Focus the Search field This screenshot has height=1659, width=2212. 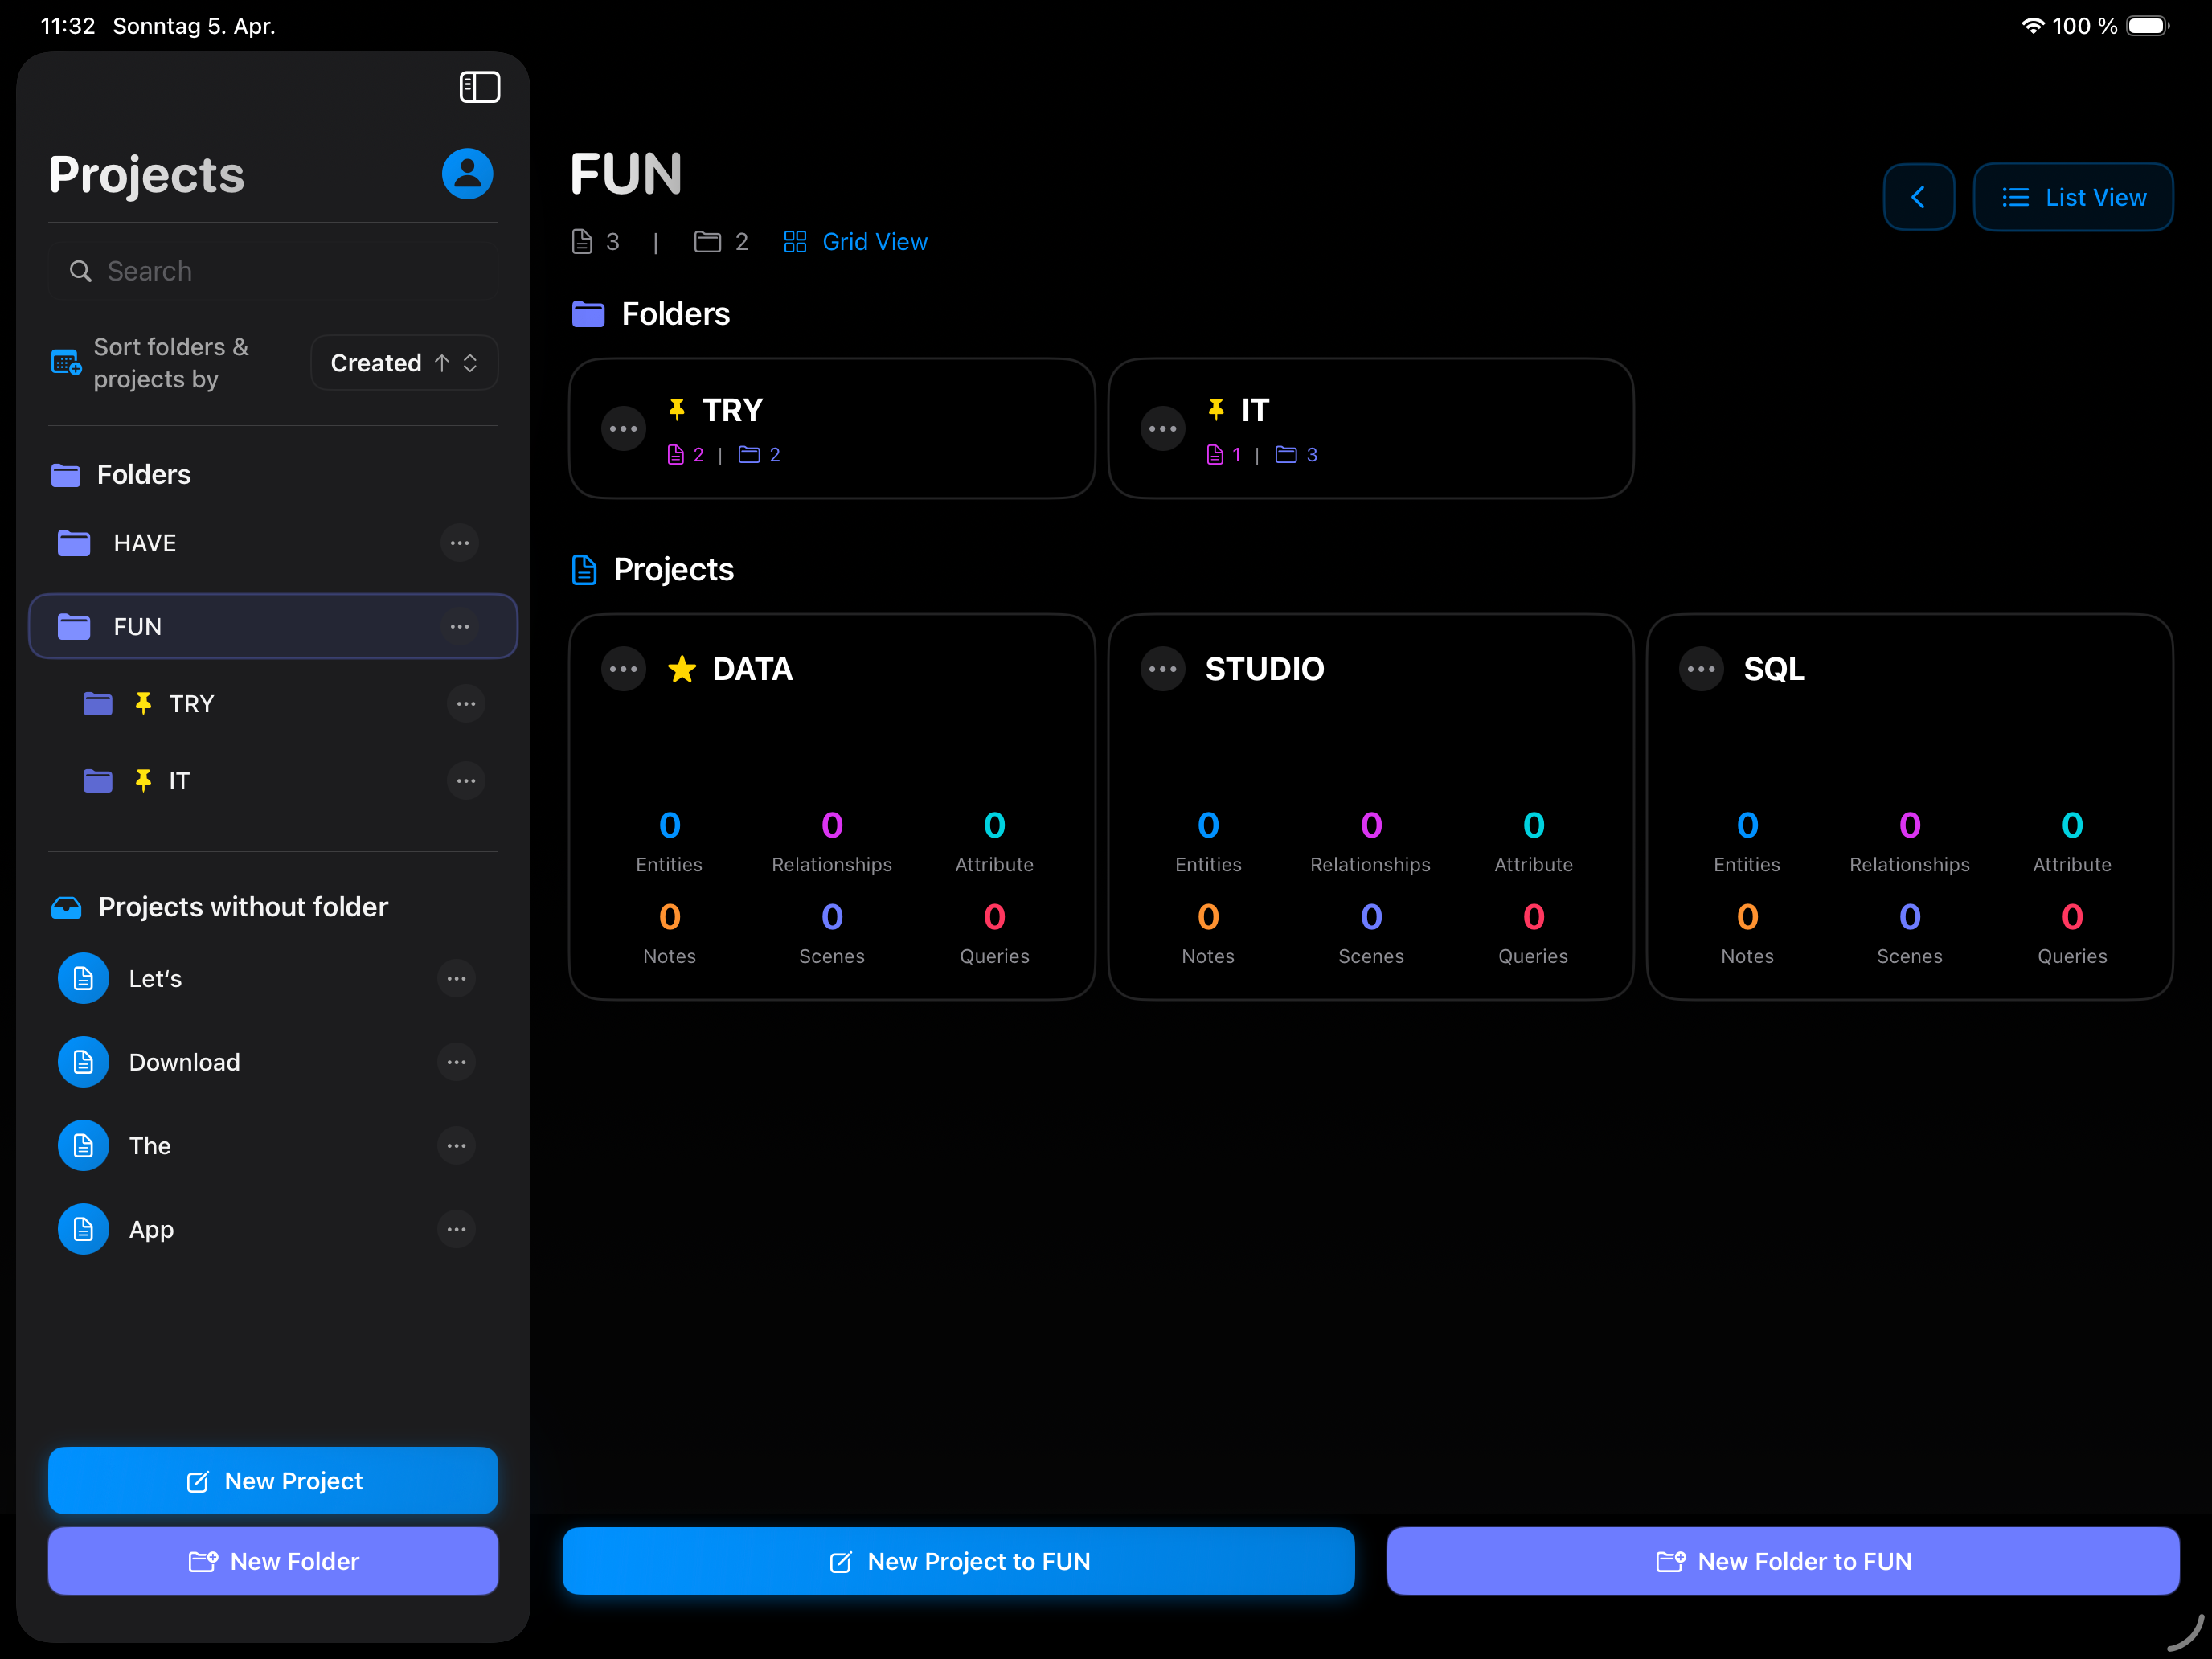coord(273,271)
